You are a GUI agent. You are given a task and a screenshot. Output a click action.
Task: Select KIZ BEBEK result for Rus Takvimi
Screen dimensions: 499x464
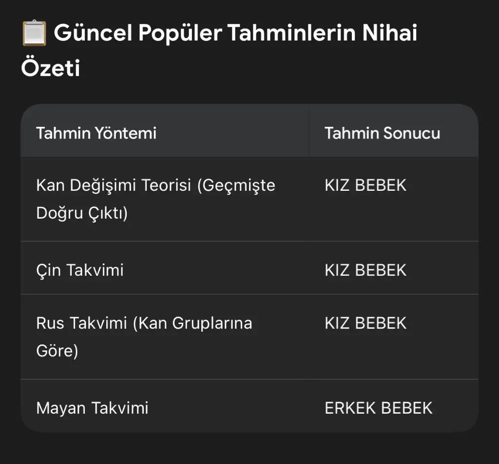365,323
